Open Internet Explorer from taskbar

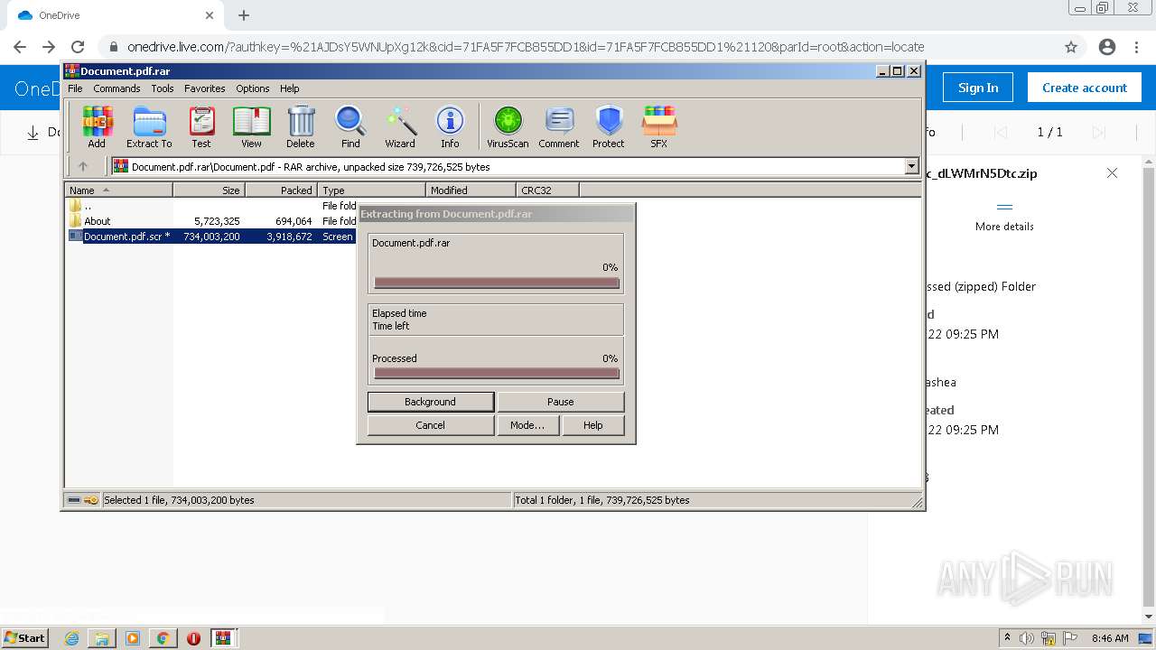coord(71,638)
